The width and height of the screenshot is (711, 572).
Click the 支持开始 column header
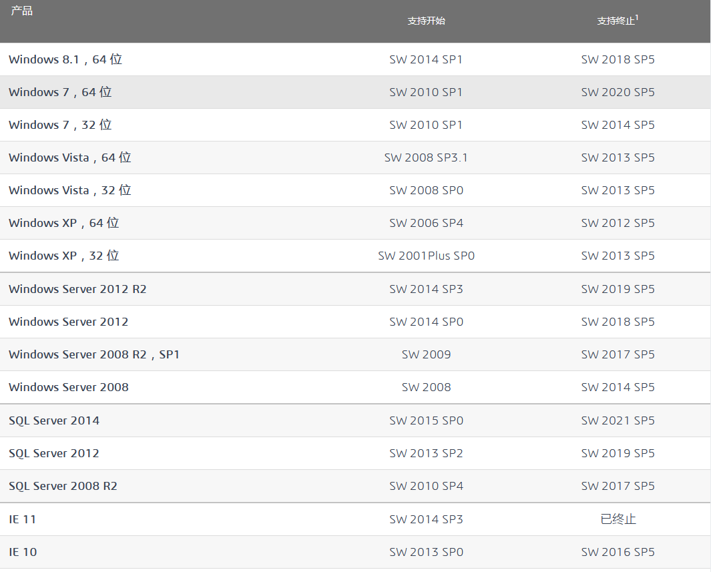(x=426, y=21)
